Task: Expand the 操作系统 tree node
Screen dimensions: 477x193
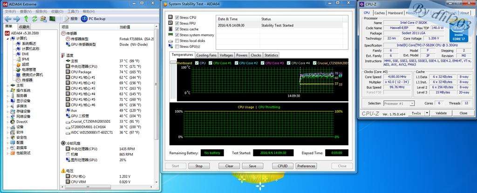Action: coord(7,91)
